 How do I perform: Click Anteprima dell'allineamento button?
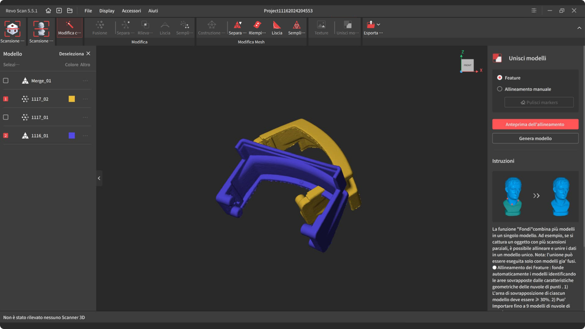pyautogui.click(x=535, y=124)
